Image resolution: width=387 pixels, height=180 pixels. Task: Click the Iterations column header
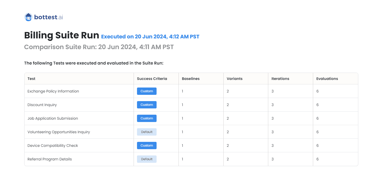tap(280, 79)
